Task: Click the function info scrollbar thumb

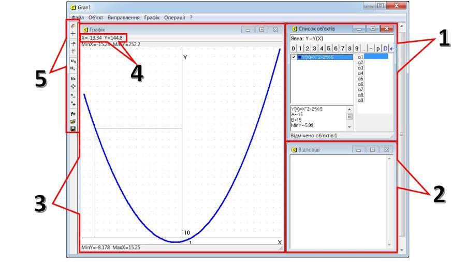Action: click(349, 116)
